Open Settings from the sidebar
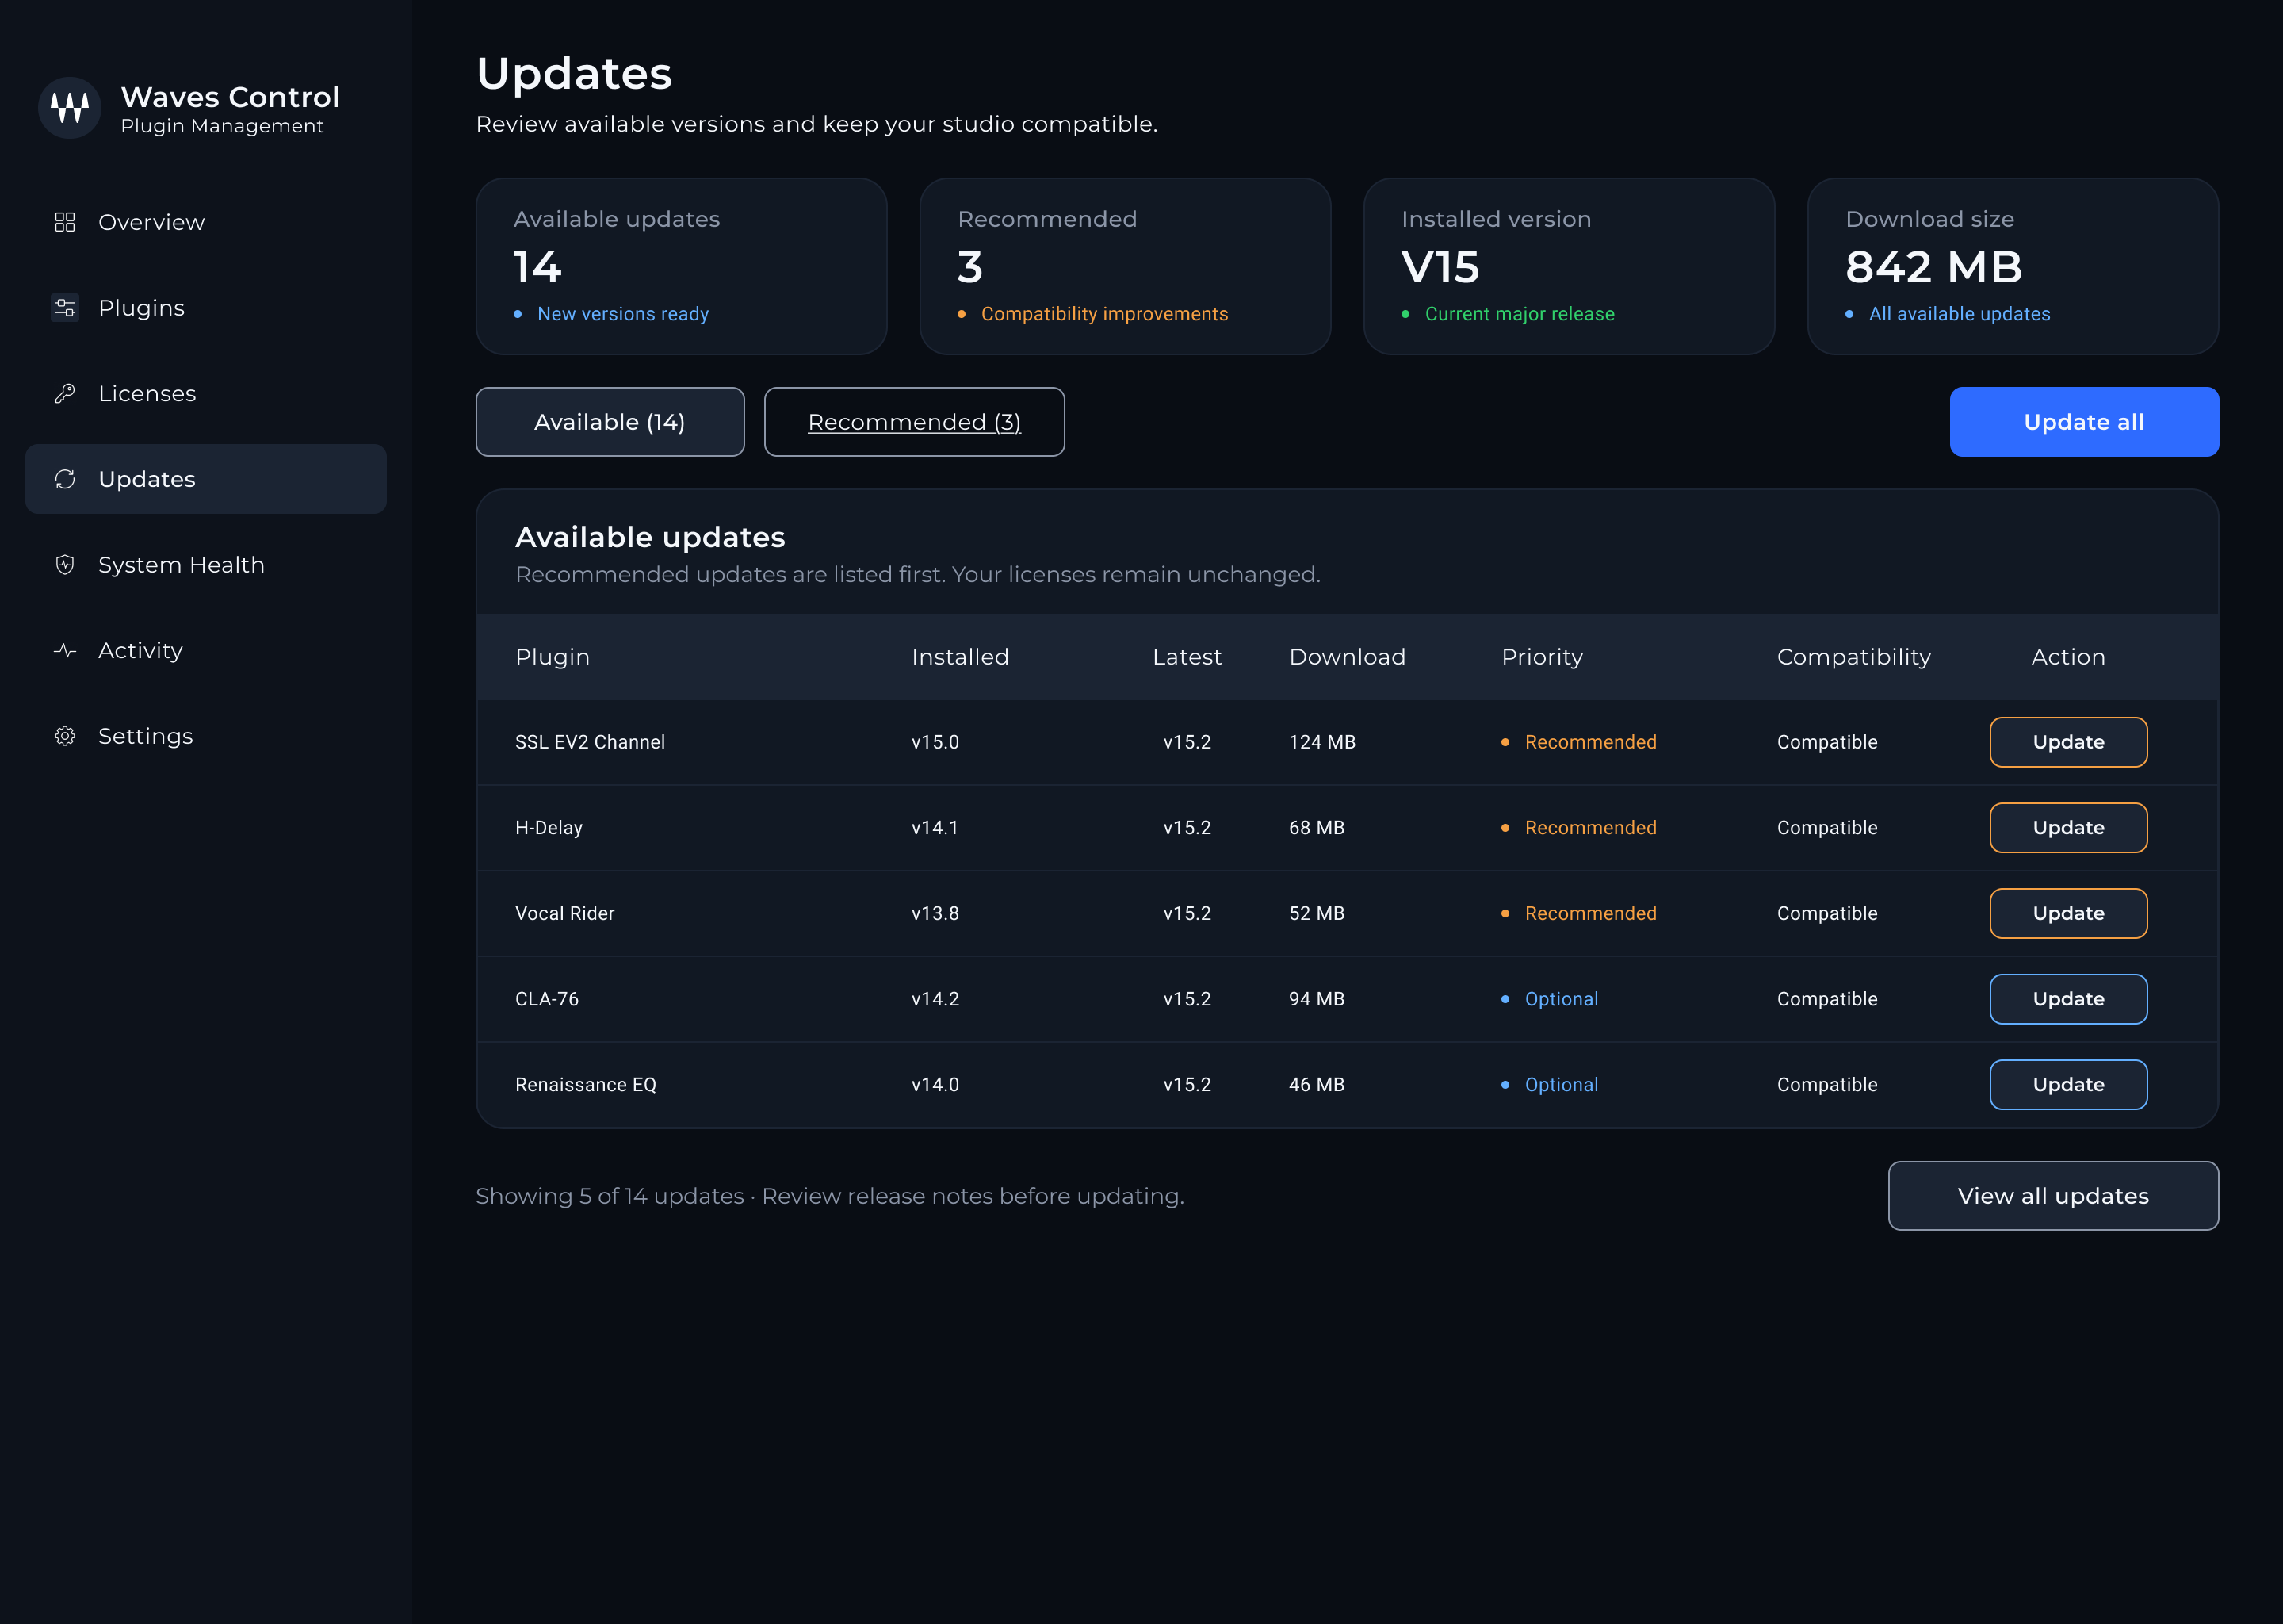The width and height of the screenshot is (2283, 1624). coord(206,736)
